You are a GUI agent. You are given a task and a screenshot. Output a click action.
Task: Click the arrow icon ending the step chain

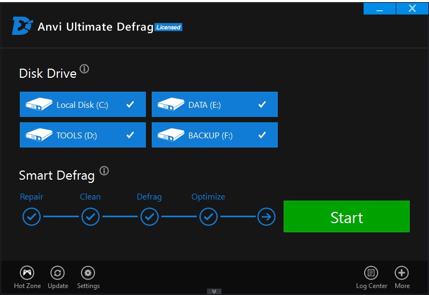coord(267,217)
